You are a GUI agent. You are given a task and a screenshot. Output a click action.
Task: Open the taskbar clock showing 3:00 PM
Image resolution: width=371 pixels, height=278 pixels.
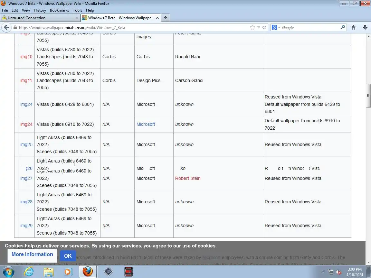355,272
